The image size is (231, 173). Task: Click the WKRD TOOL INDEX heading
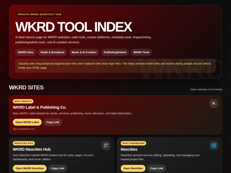(74, 27)
